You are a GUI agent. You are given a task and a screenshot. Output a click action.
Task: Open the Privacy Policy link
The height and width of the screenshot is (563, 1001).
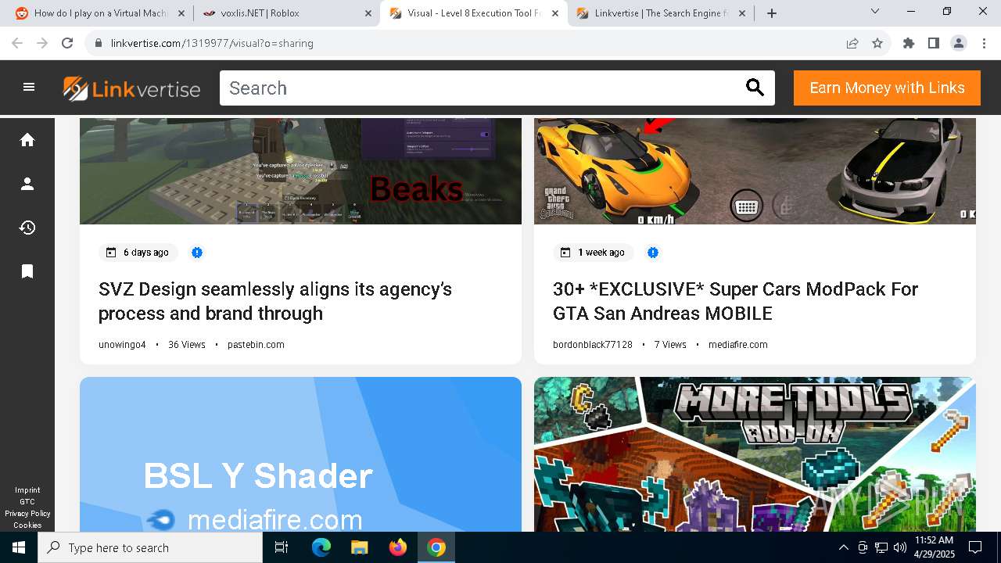[x=27, y=514]
